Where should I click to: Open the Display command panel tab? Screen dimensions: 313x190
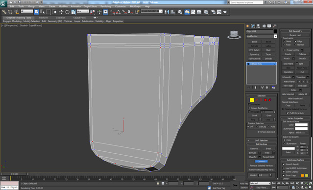[x=269, y=26]
